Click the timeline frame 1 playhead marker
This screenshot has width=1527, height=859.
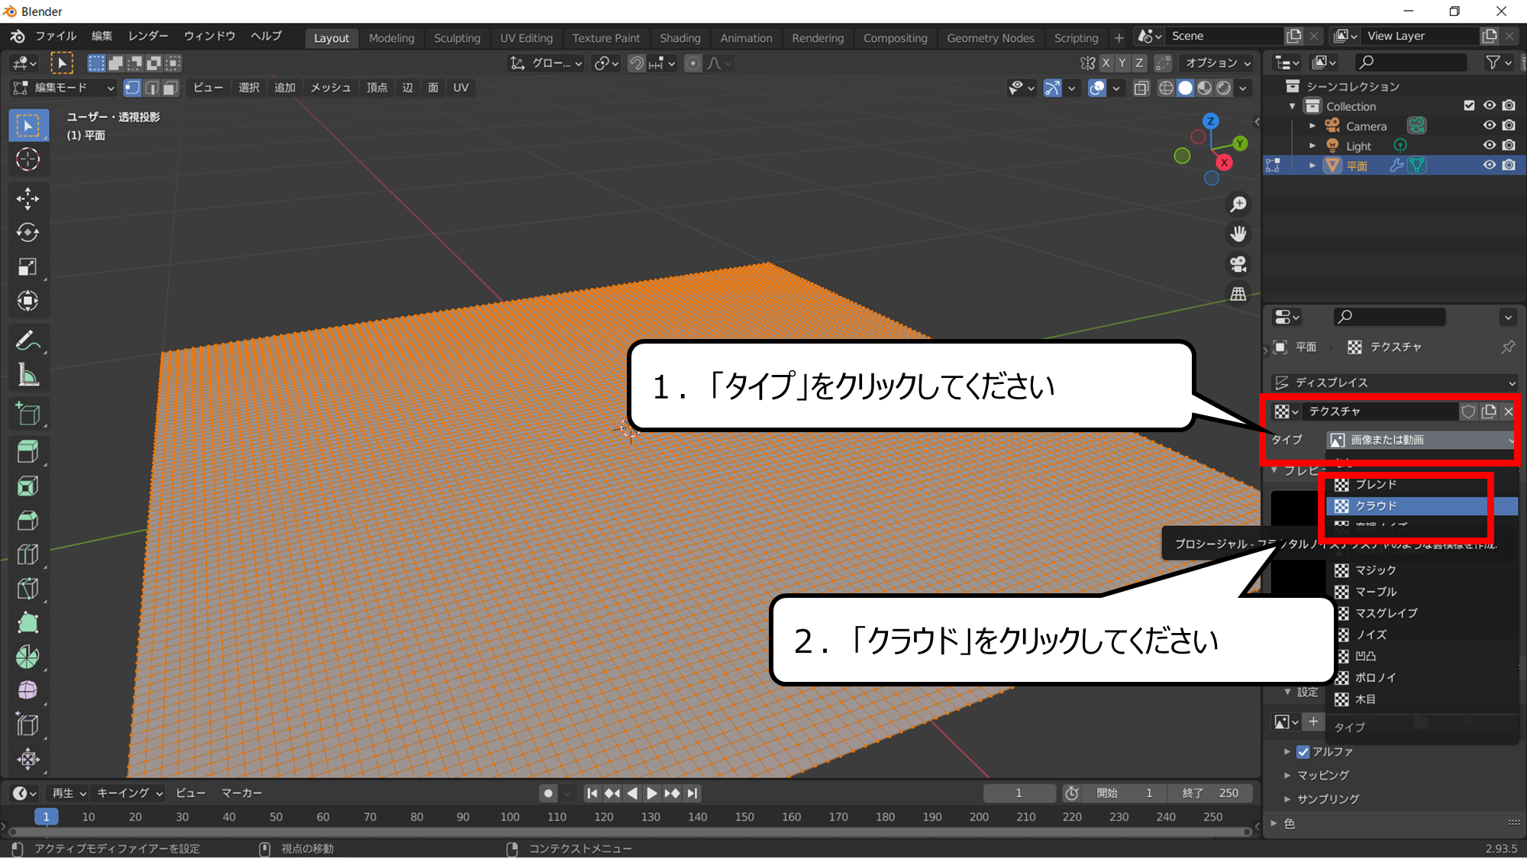click(x=46, y=817)
